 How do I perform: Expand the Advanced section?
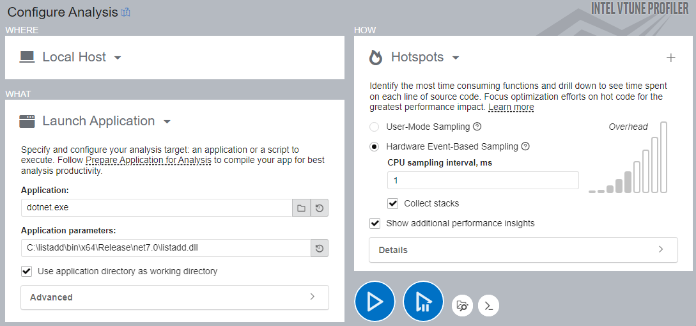click(x=174, y=297)
